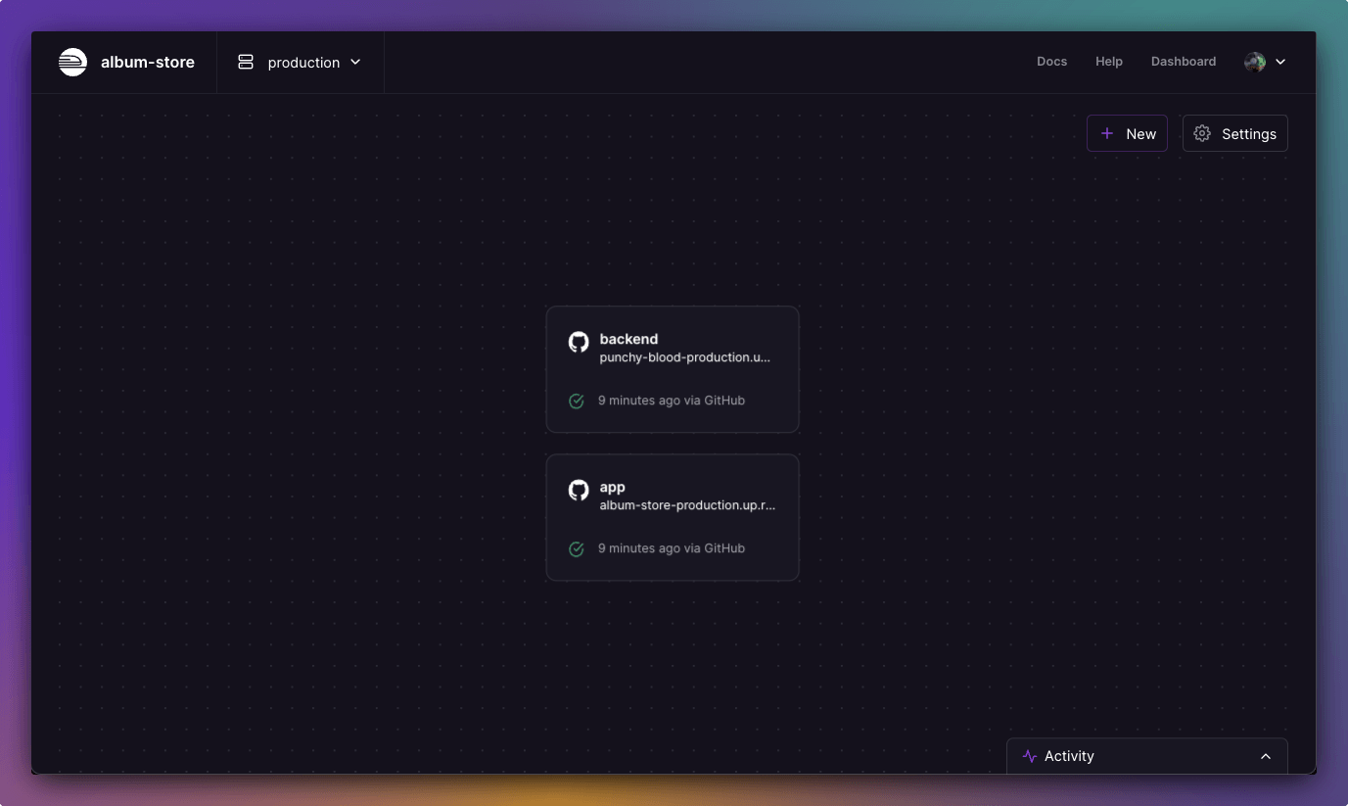Click the plus icon in New button
The image size is (1348, 806).
pyautogui.click(x=1107, y=134)
